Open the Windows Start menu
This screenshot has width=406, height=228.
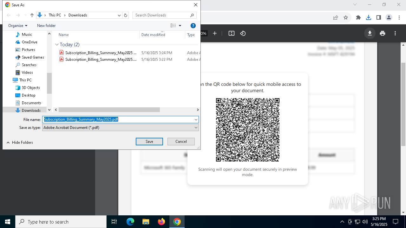point(8,222)
